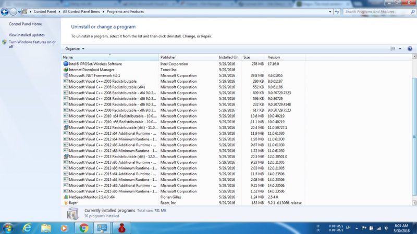Click the EN language indicator

348,227
